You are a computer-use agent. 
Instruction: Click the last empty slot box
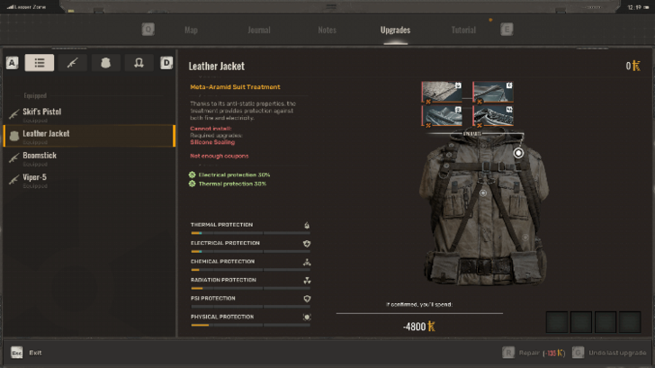[630, 322]
